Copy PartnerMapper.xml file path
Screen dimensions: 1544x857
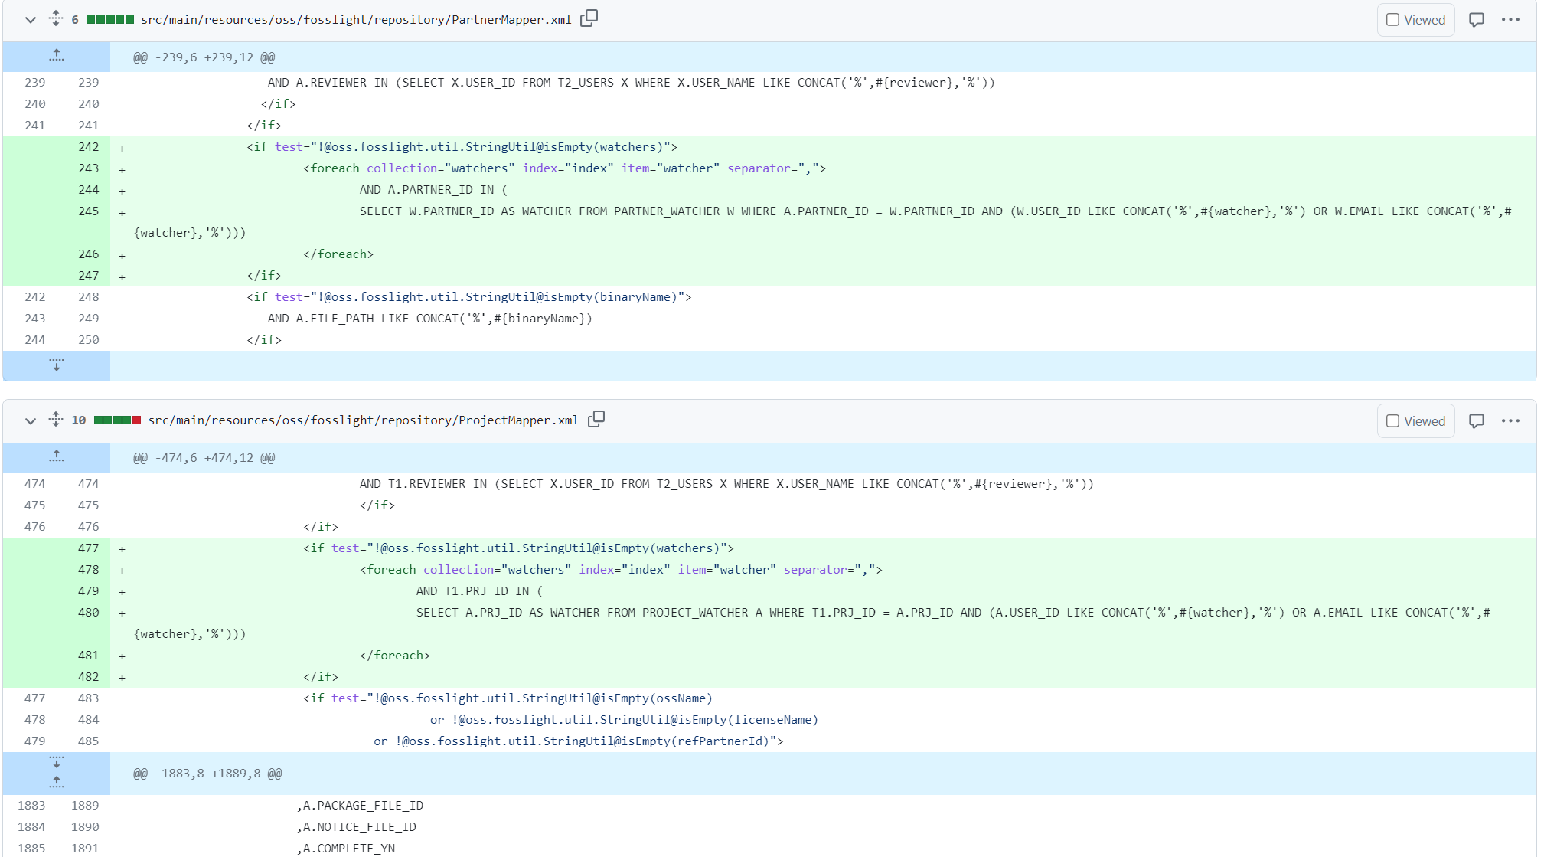(x=588, y=18)
